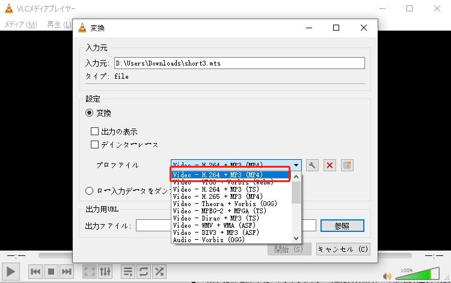Choose Video - Theora + Vorbis (OGG) profile
Screen dimensions: 451x283
[x=232, y=204]
